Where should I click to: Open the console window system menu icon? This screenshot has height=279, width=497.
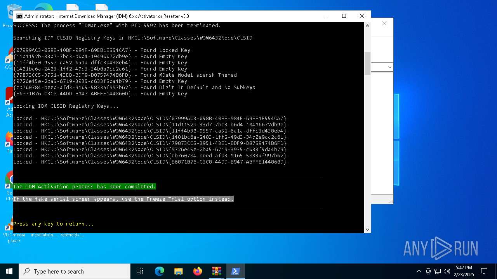[x=19, y=16]
